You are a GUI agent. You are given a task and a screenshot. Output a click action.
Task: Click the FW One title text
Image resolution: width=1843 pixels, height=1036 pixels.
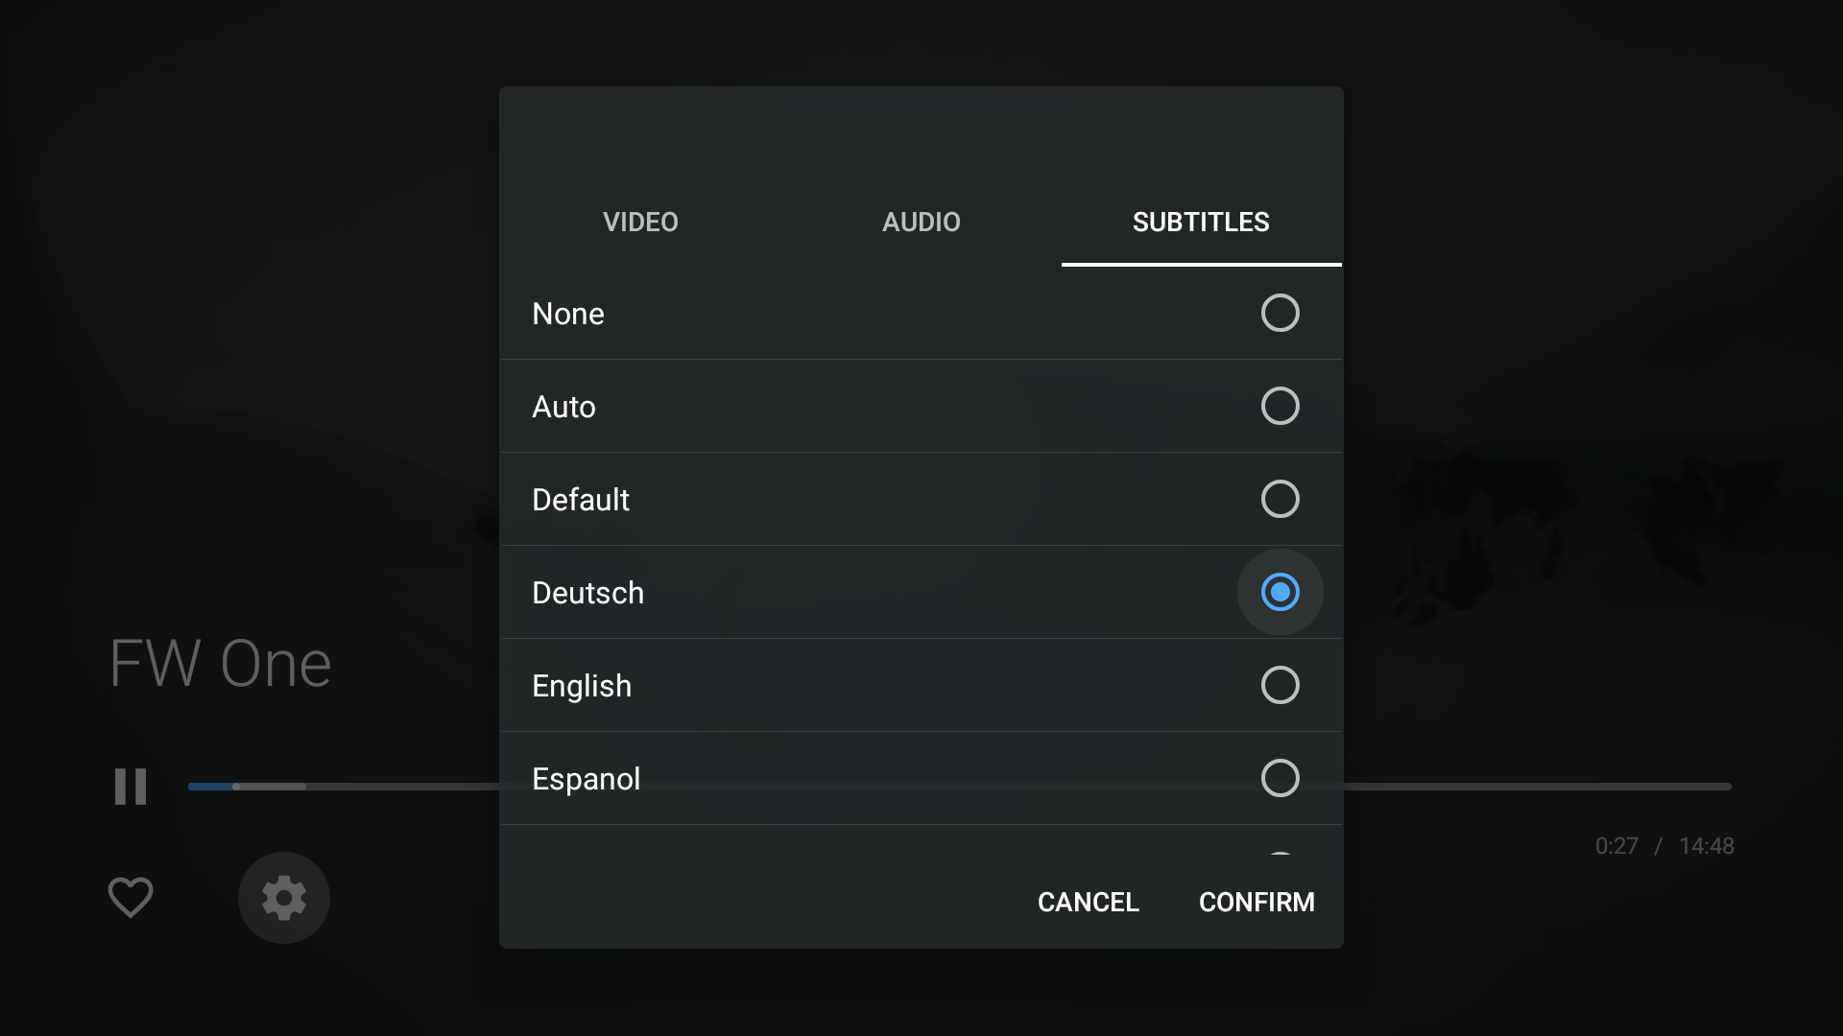(221, 662)
